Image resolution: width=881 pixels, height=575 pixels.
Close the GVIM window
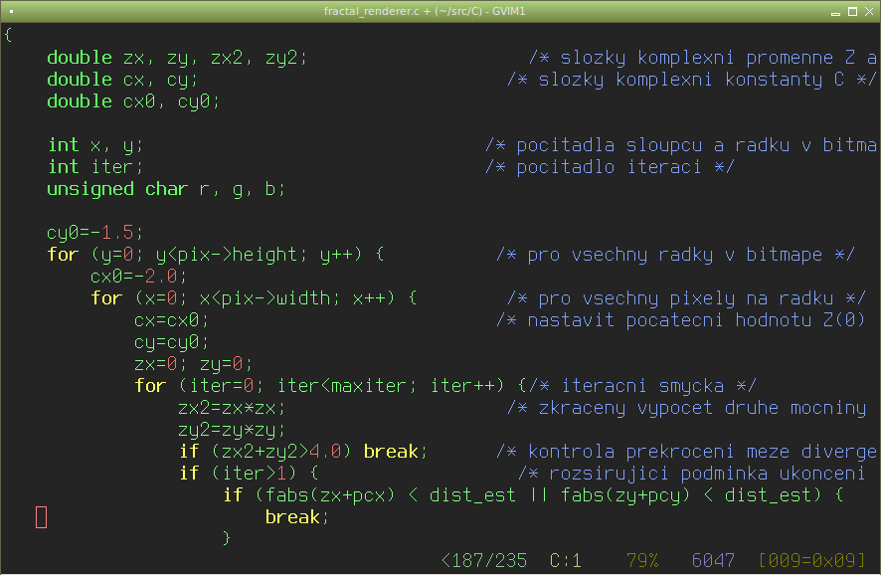point(869,12)
